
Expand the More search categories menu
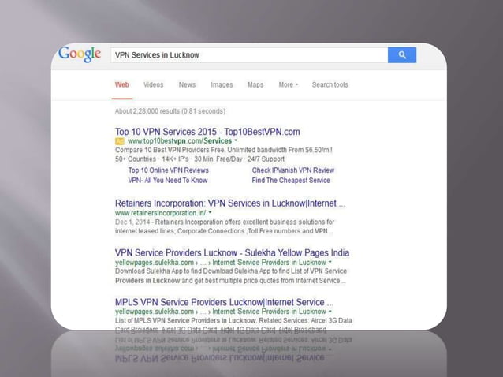click(288, 84)
